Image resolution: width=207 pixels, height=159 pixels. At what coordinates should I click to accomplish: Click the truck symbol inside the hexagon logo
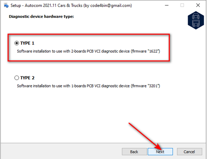click(196, 23)
